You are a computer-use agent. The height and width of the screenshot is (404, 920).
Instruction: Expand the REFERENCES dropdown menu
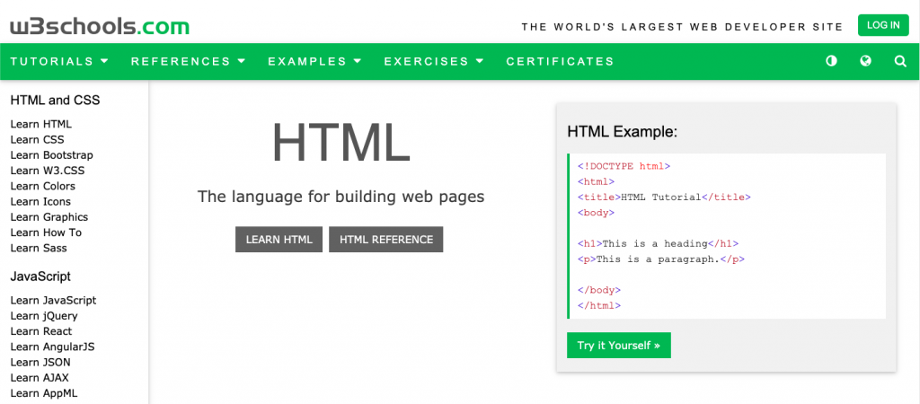pyautogui.click(x=189, y=61)
